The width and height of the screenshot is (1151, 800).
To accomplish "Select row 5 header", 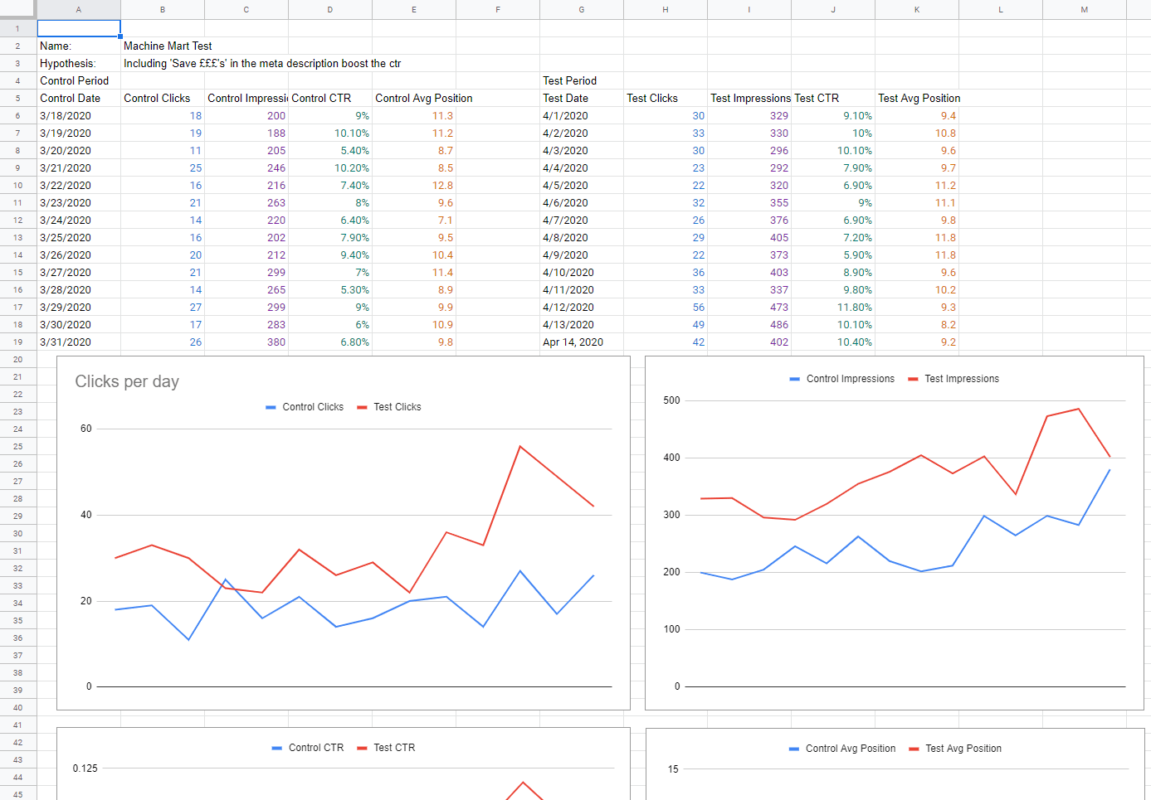I will 17,98.
